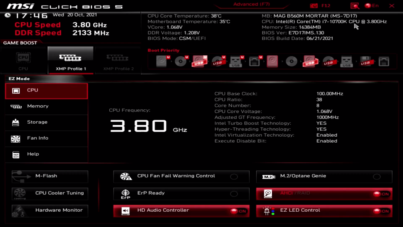403x227 pixels.
Task: Open the M-Flash utility button
Action: click(x=50, y=176)
